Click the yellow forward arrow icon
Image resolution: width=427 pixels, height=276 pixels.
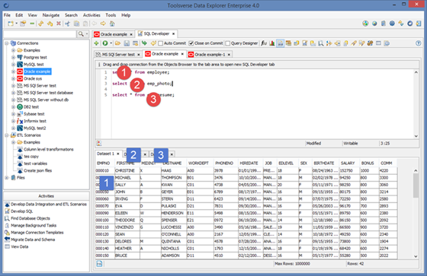pyautogui.click(x=103, y=24)
